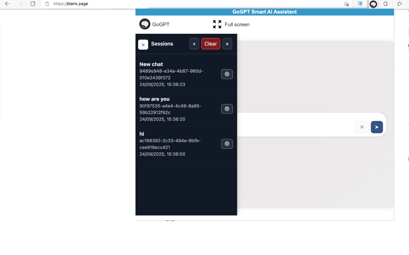The image size is (409, 255).
Task: Collapse Sessions panel with > button
Action: click(x=143, y=45)
